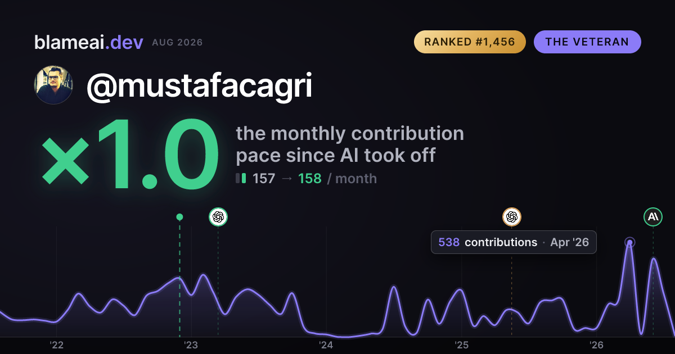The height and width of the screenshot is (354, 675).
Task: Select the '25 year axis label
Action: coord(461,345)
